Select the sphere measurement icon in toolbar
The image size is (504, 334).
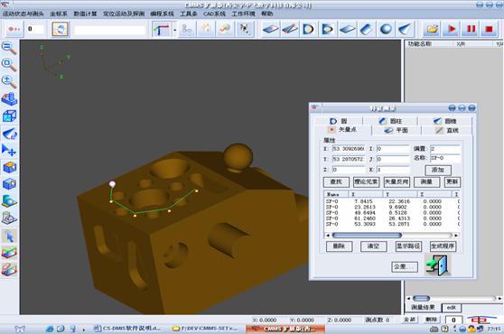(386, 29)
